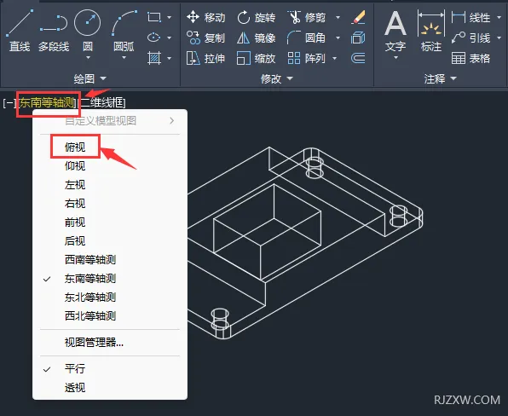Open dropdown next to Ellipse icon
Image resolution: width=508 pixels, height=416 pixels.
click(169, 38)
